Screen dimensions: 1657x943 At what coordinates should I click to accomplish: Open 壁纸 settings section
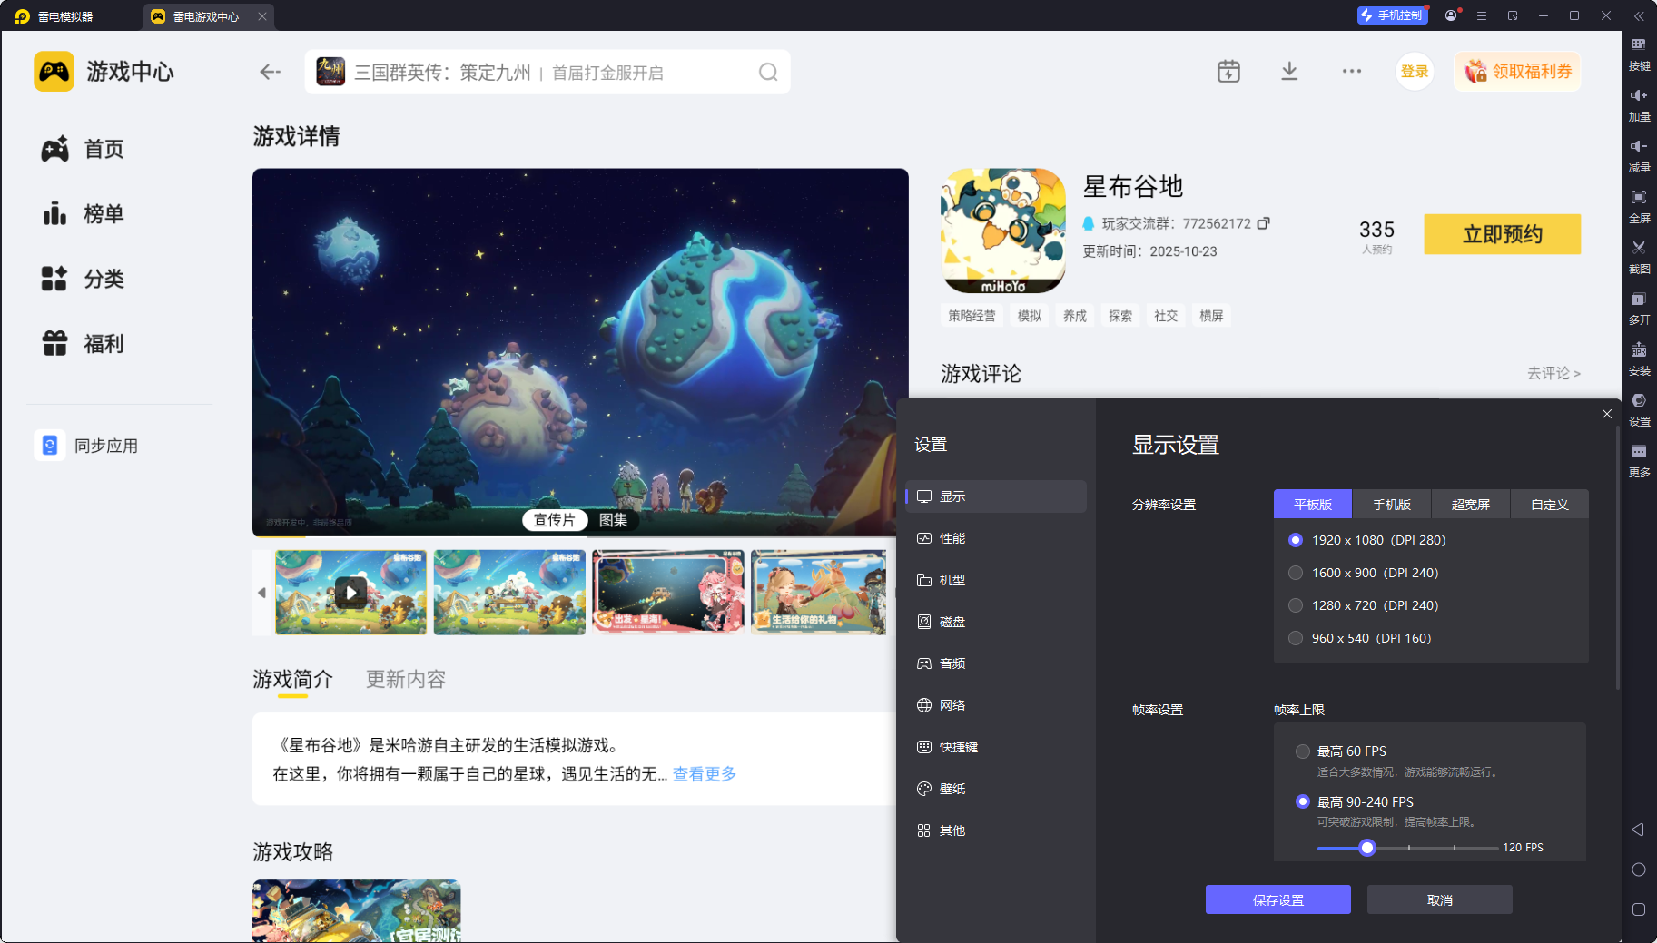(996, 789)
